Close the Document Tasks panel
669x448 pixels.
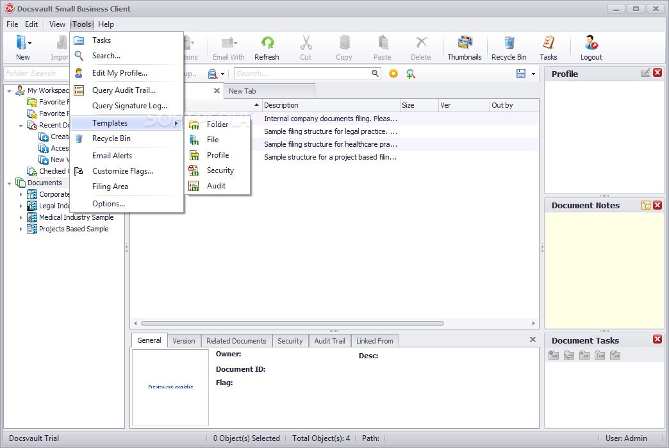tap(657, 339)
